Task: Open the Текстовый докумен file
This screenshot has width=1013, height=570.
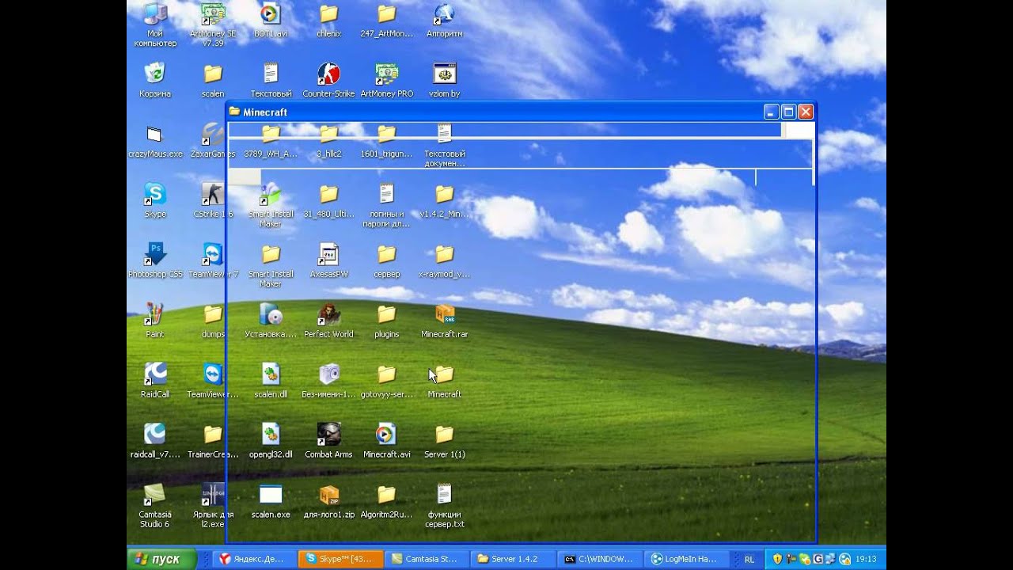Action: (445, 145)
